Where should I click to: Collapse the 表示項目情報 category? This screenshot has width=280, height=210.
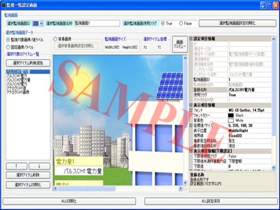click(191, 105)
